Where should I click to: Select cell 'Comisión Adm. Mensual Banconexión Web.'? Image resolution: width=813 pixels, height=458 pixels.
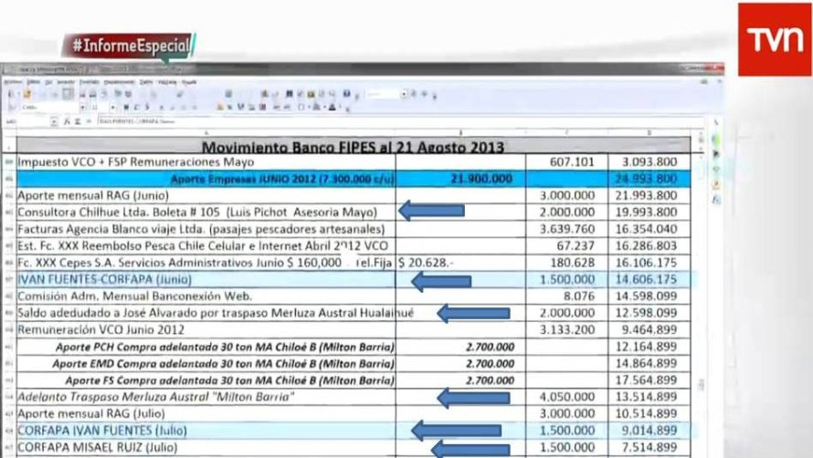point(206,297)
